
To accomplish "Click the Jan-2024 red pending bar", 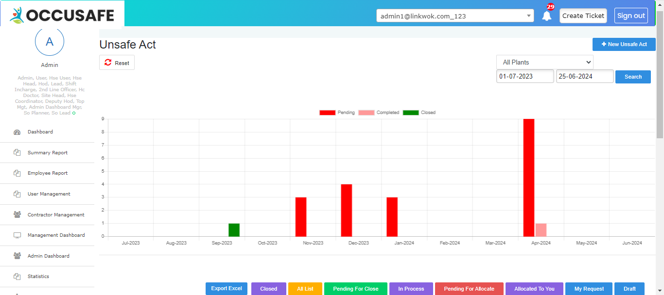I will pos(392,217).
